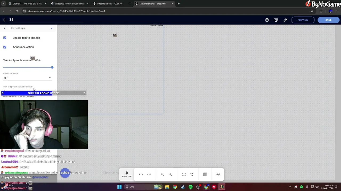Uncheck Enable text-to-speech
341x191 pixels.
click(x=5, y=38)
